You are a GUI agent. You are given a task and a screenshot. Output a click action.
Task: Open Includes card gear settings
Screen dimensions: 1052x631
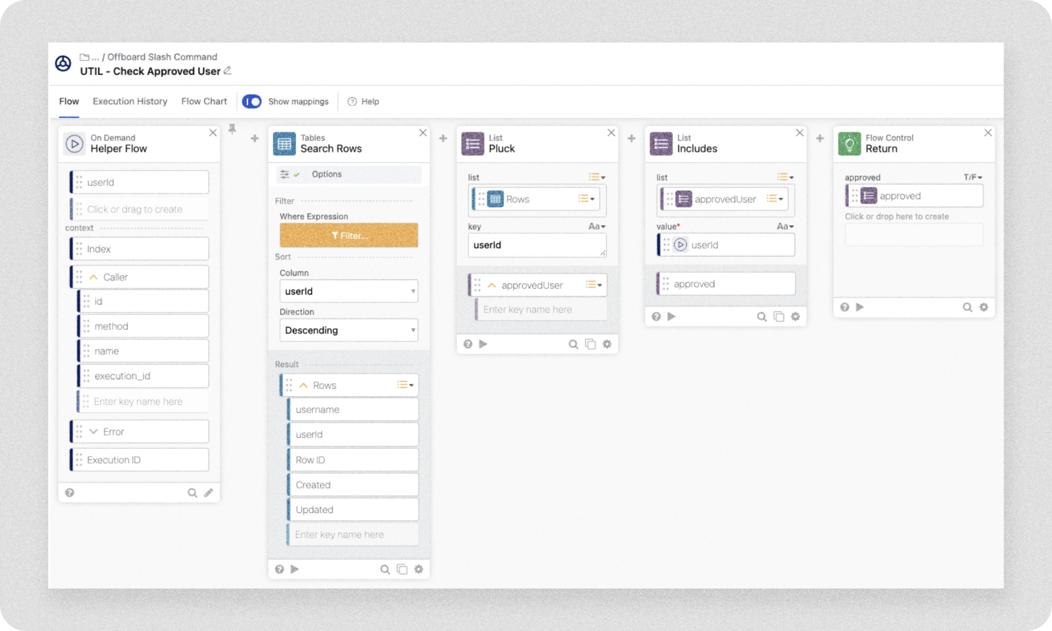click(795, 317)
